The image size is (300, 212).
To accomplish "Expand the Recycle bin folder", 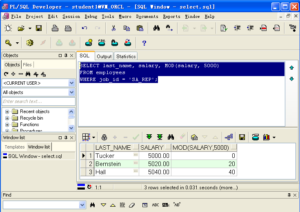I will [7, 118].
